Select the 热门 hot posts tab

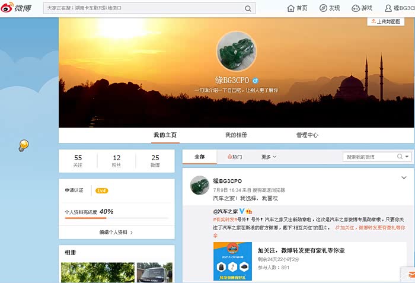[x=235, y=157]
